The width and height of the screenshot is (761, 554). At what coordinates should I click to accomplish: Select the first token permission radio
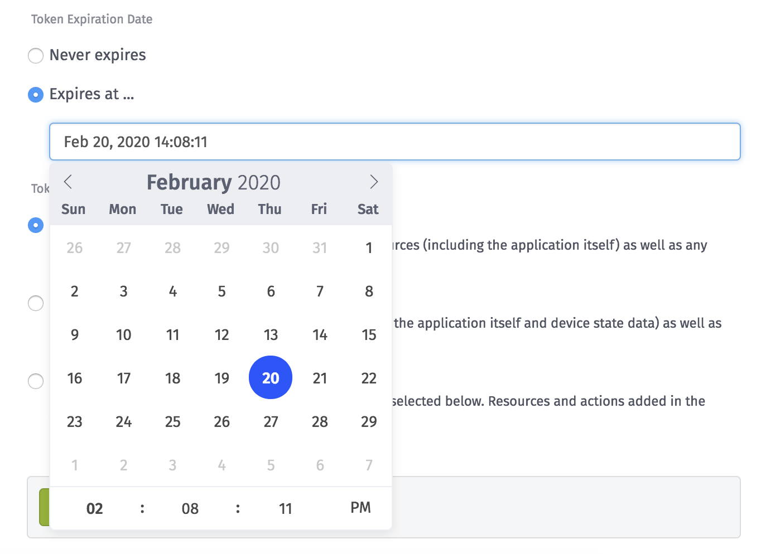pos(36,225)
